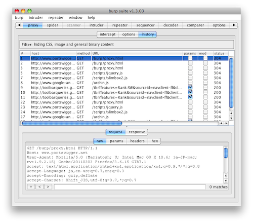Select row 7 /scripts/slimbox2.js

coord(124,78)
